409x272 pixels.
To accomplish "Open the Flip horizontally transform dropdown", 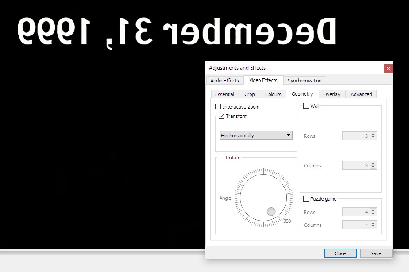I will coord(256,135).
